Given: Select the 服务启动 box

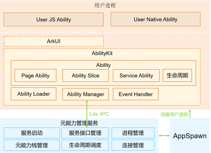Looking at the screenshot, I should [32, 133].
